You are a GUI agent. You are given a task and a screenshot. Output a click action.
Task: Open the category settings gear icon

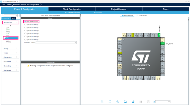19,16
